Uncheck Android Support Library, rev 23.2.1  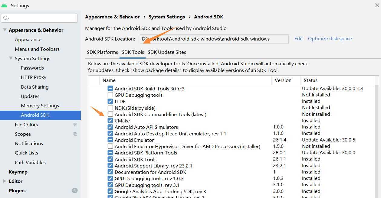pyautogui.click(x=110, y=166)
